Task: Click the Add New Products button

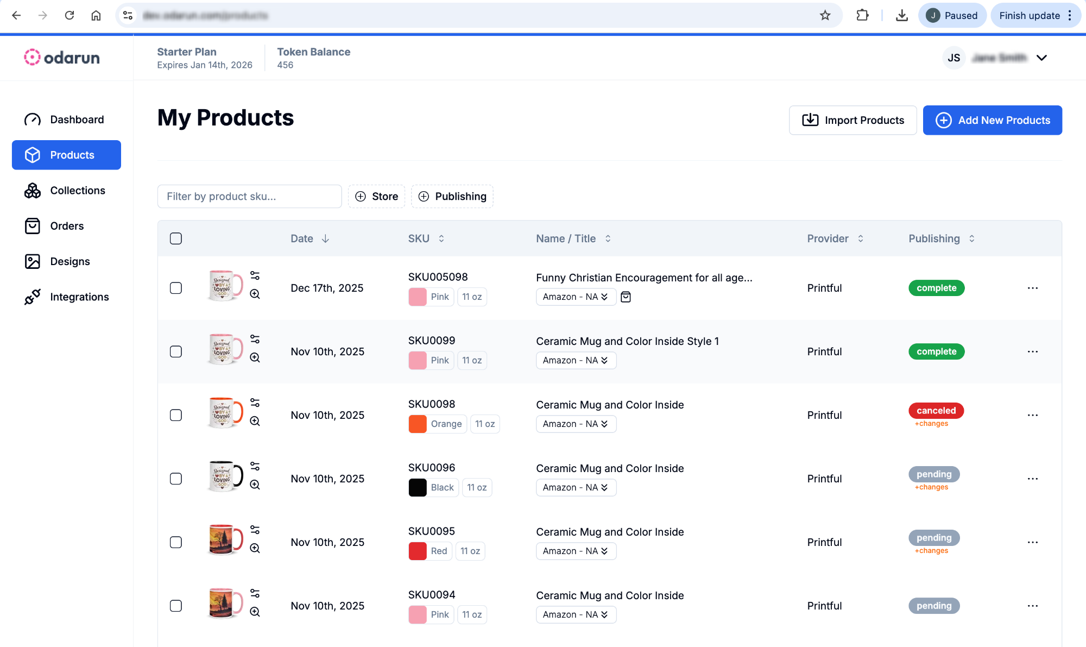Action: pos(992,120)
